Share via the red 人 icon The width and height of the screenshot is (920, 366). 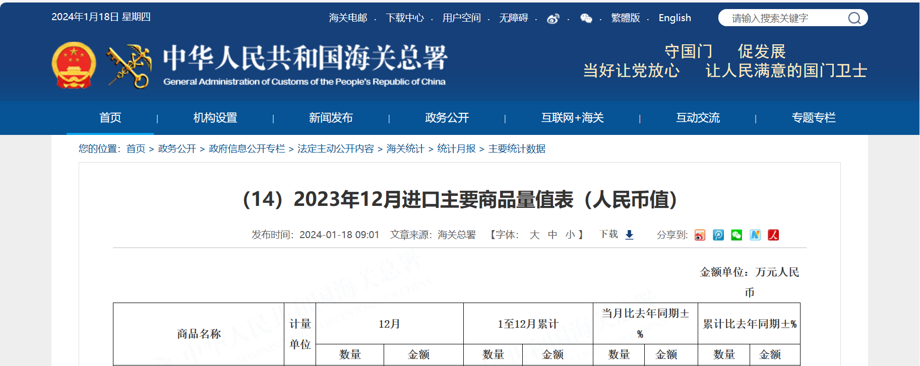[773, 235]
